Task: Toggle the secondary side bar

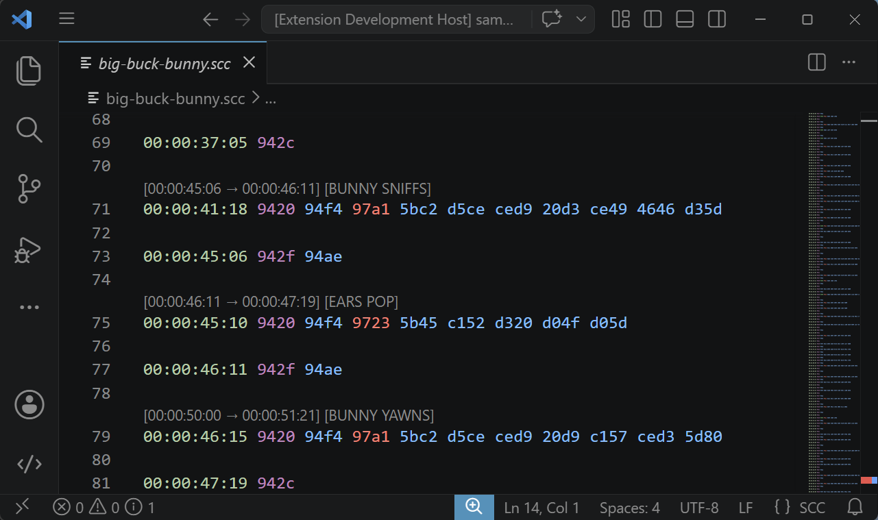Action: click(717, 19)
